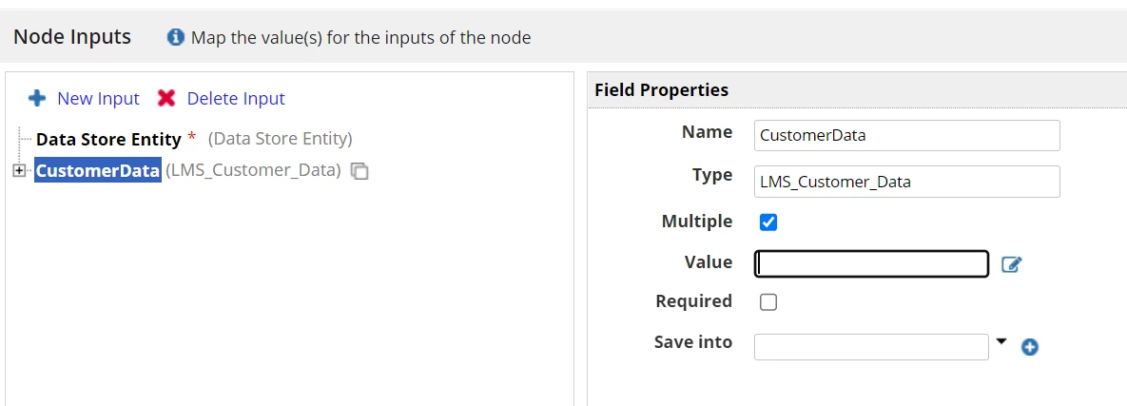
Task: Click the Name field containing CustomerData
Action: [907, 135]
